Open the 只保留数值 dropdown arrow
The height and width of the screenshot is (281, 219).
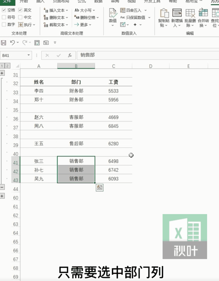coord(149,18)
